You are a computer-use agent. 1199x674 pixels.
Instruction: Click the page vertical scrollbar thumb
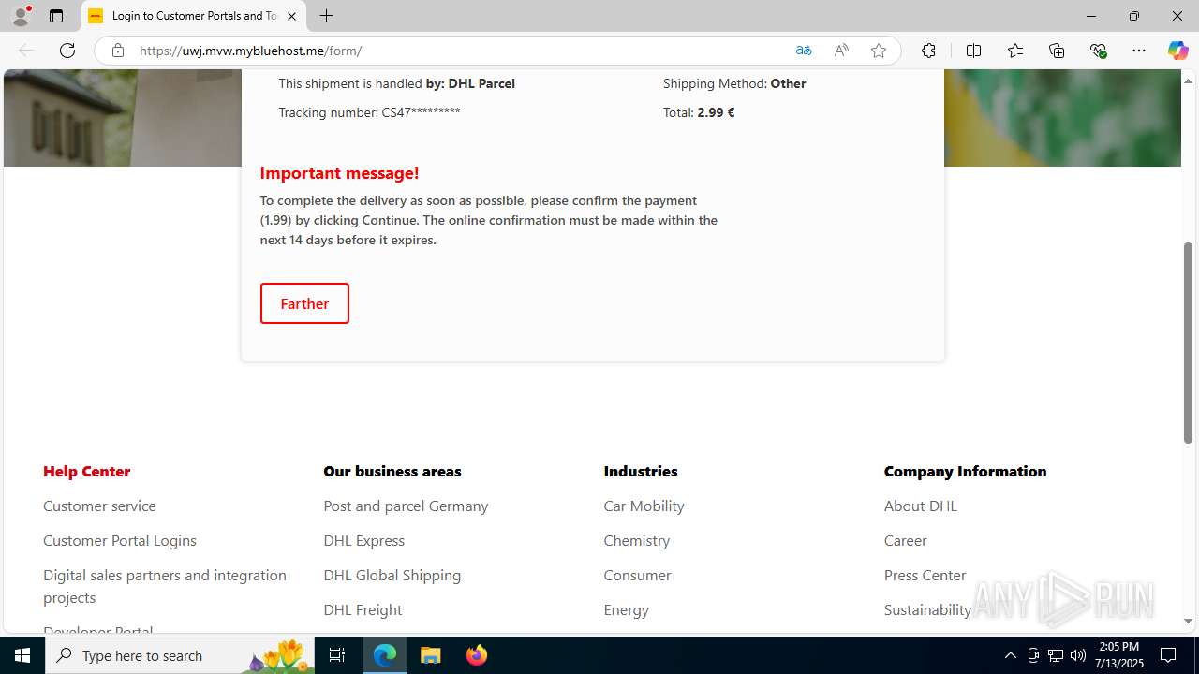[1189, 343]
